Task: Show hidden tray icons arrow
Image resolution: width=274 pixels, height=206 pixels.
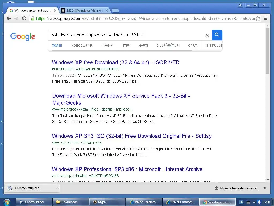Action: (254, 202)
